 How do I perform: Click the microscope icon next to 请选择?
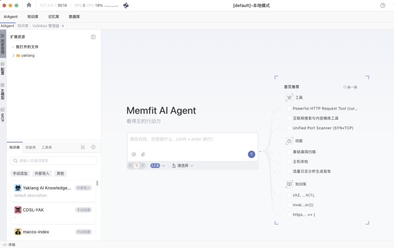[174, 165]
